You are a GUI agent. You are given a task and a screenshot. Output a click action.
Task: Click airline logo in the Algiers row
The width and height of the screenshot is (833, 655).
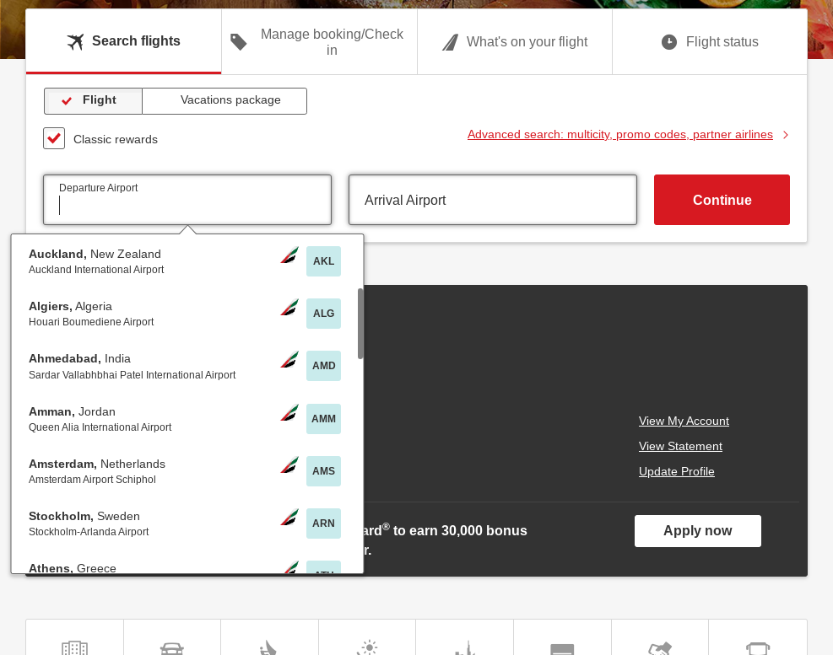pos(289,308)
